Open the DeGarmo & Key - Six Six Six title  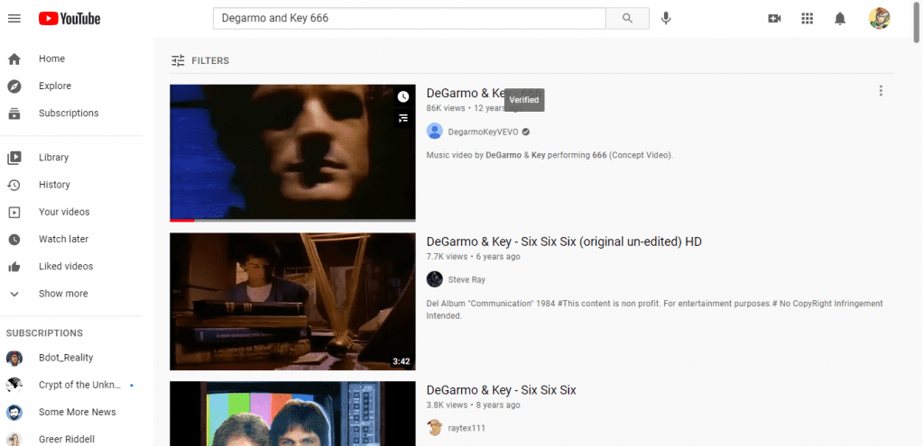501,390
